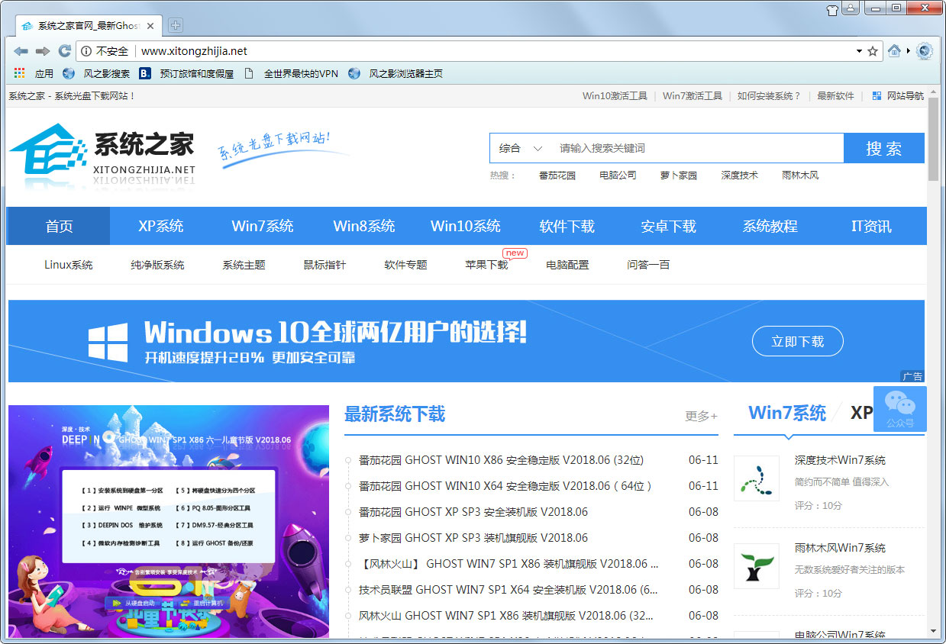Image resolution: width=946 pixels, height=644 pixels.
Task: Click the hot search term 雨林木风
Action: point(800,175)
